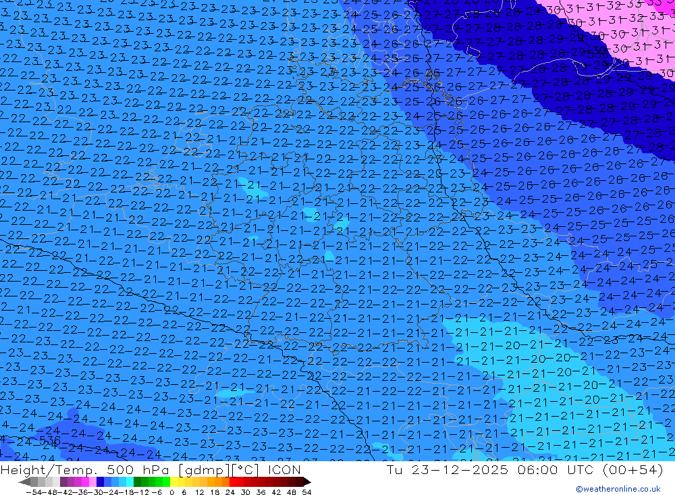Click the '24' legend scale value
Viewport: 675px width, 495px height.
point(230,492)
